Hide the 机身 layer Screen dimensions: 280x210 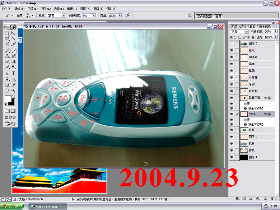click(x=231, y=143)
